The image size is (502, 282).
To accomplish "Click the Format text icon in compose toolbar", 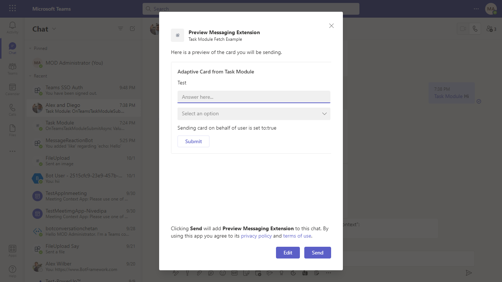I will point(176,273).
